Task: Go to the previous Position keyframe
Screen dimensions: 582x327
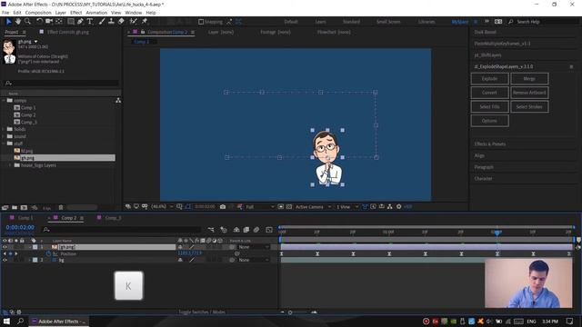Action: pyautogui.click(x=5, y=254)
